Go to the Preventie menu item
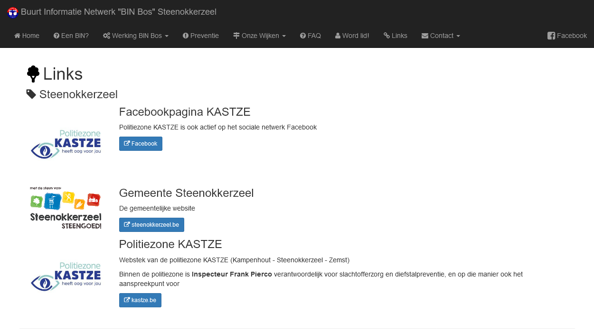This screenshot has height=332, width=594. point(201,36)
